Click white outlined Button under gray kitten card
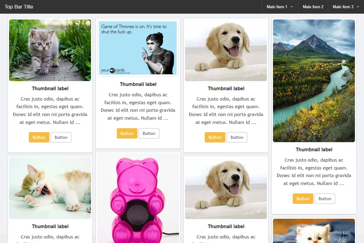The width and height of the screenshot is (364, 243). tap(61, 137)
